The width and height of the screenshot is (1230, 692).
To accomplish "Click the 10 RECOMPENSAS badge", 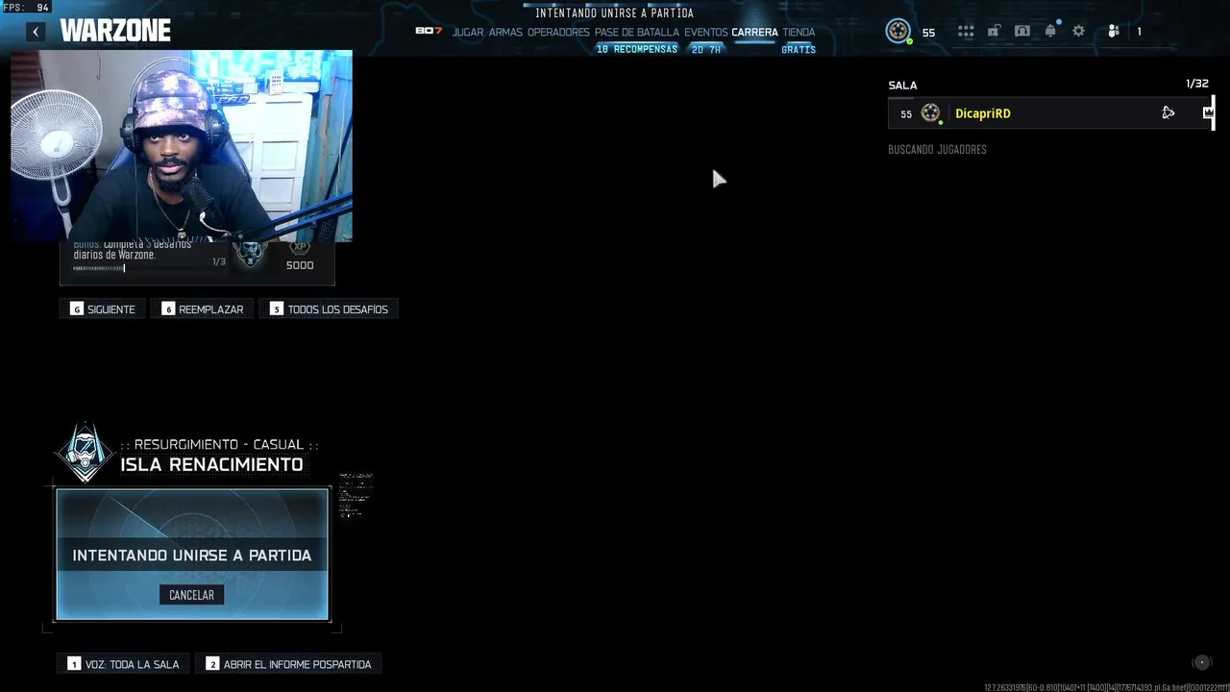I will pyautogui.click(x=637, y=49).
